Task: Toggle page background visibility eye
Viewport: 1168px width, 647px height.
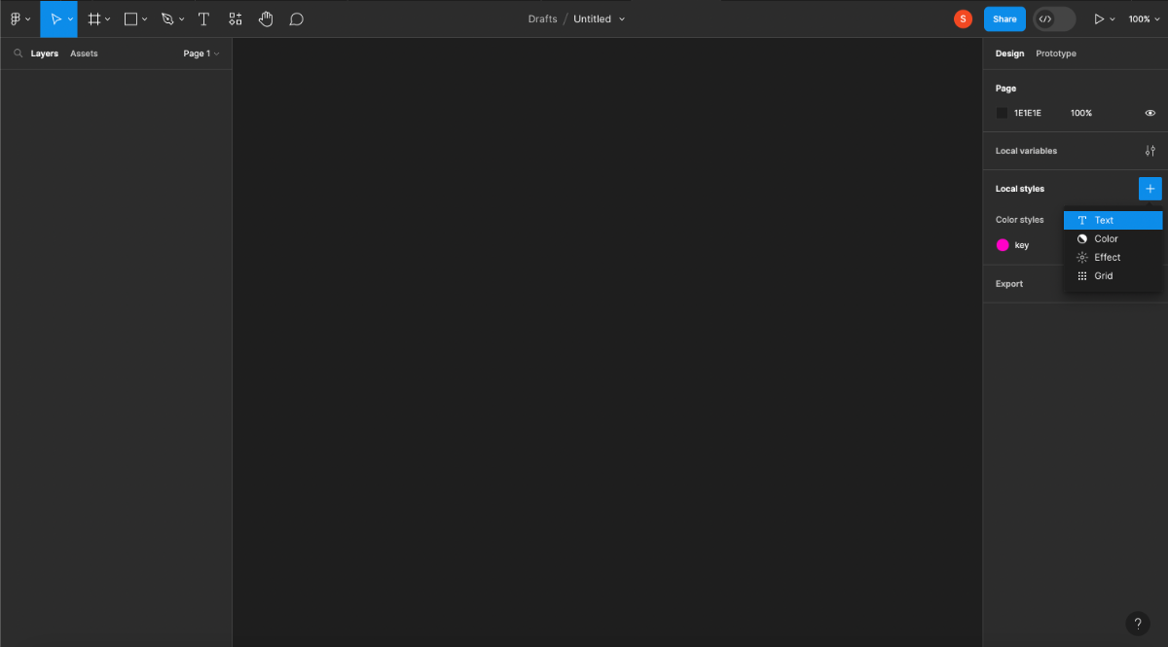Action: coord(1150,113)
